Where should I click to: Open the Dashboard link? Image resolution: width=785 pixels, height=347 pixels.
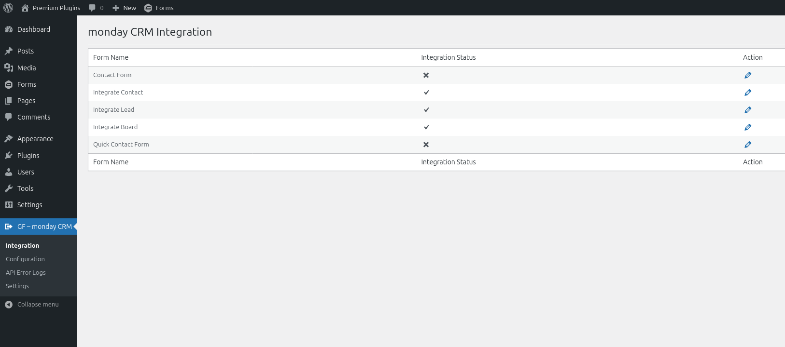click(33, 29)
